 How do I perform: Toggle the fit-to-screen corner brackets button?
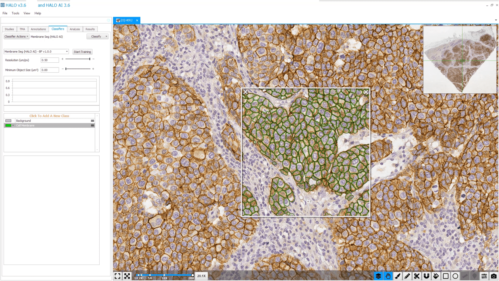(x=118, y=276)
